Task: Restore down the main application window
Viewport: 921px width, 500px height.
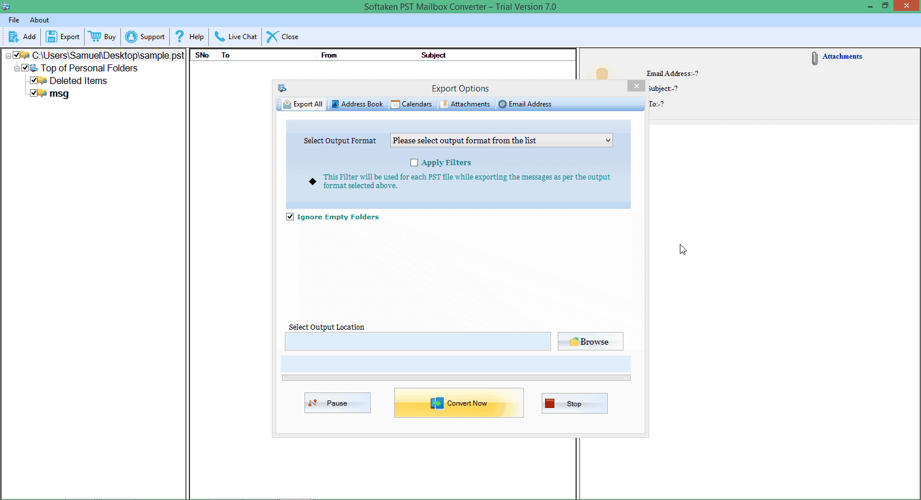Action: [885, 6]
